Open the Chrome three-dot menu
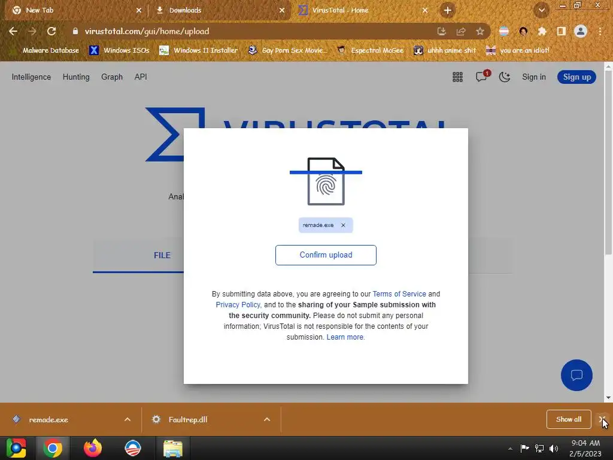Screen dimensions: 613x460 coord(600,31)
